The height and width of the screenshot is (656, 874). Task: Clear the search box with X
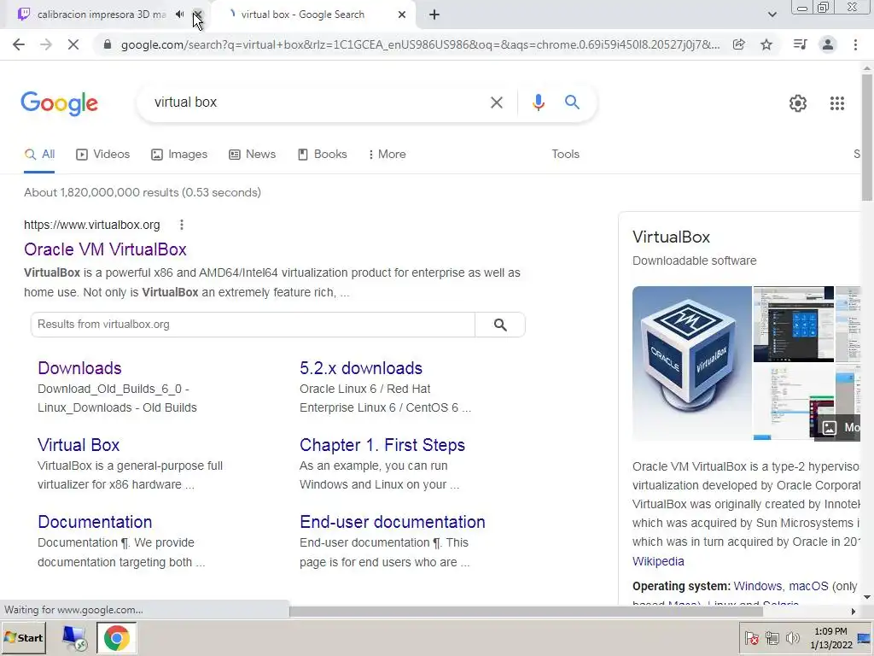[x=496, y=102]
